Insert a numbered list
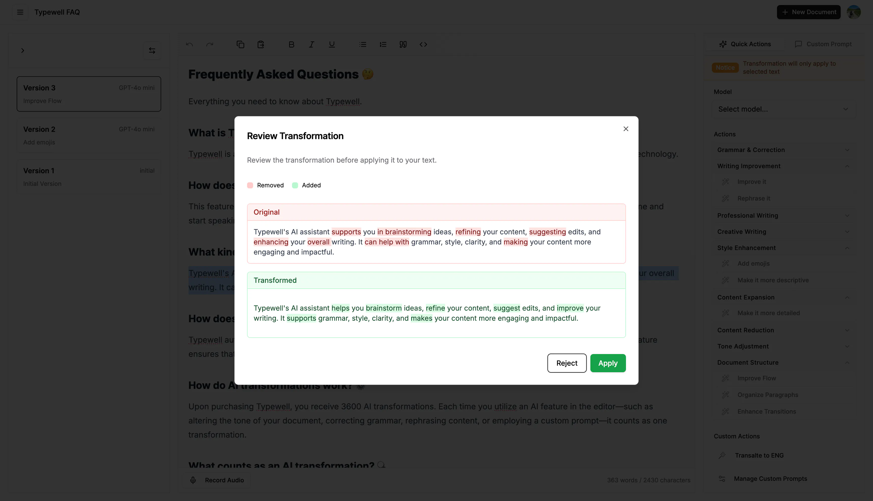This screenshot has height=501, width=873. click(383, 44)
